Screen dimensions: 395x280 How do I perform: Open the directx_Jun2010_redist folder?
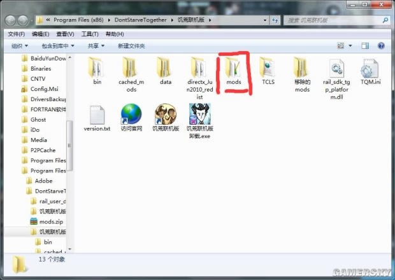pos(199,71)
